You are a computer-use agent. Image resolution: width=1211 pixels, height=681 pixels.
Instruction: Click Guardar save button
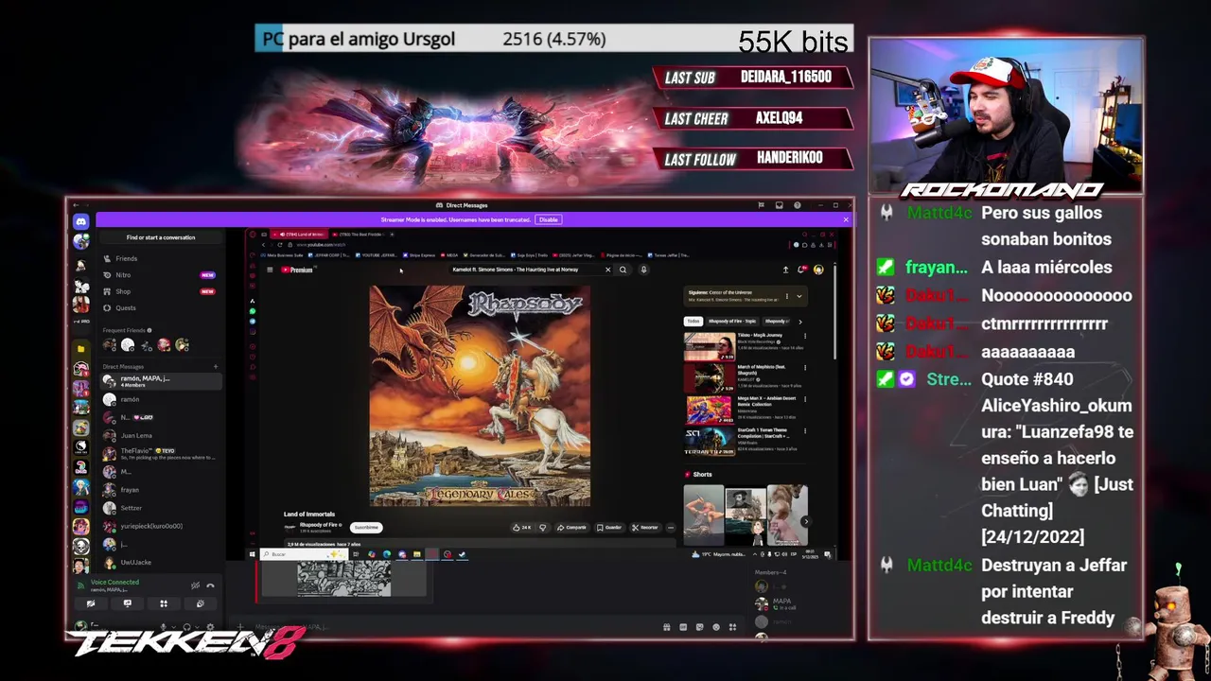tap(609, 527)
